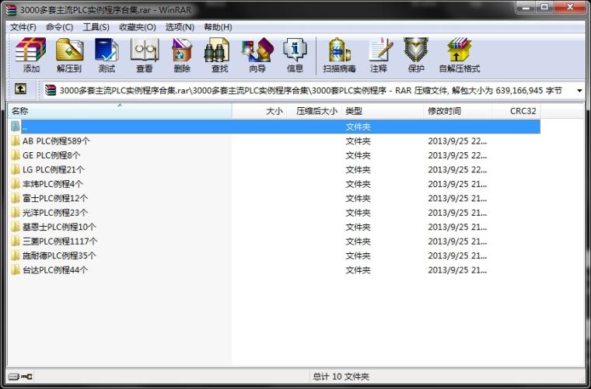Select 施耐德PLC例程35个 folder name

(59, 255)
